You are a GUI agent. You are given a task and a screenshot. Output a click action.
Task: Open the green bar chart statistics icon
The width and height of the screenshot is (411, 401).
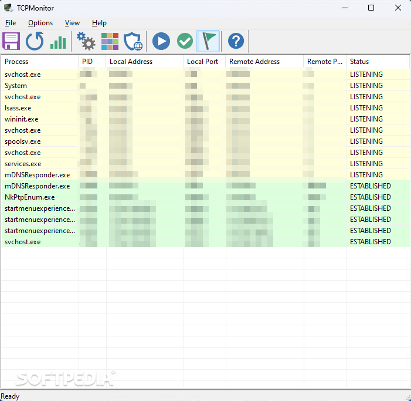click(58, 42)
